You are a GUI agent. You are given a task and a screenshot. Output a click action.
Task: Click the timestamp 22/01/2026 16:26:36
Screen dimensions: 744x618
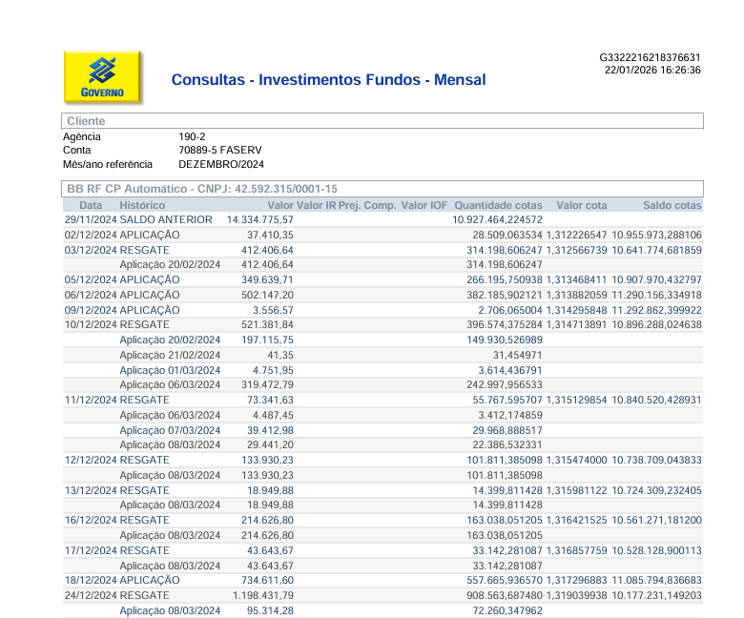[652, 71]
